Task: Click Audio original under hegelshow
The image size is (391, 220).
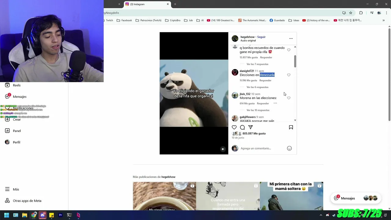Action: pos(248,41)
